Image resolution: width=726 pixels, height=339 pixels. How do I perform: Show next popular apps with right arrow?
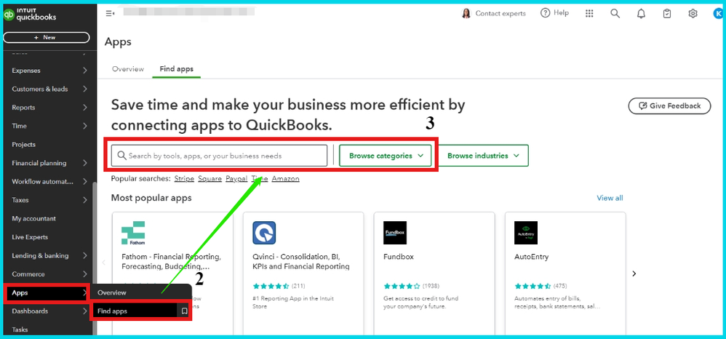(634, 274)
